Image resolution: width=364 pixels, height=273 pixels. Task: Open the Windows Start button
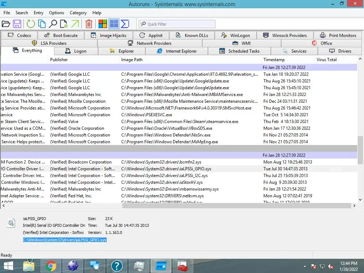tap(9, 266)
